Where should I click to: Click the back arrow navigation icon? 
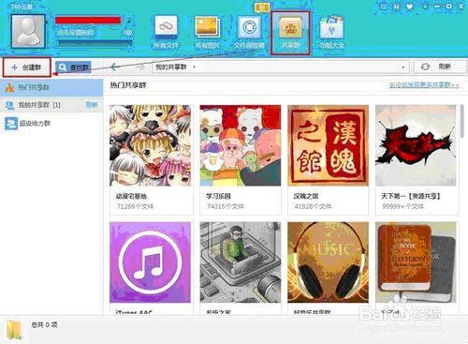pyautogui.click(x=114, y=67)
